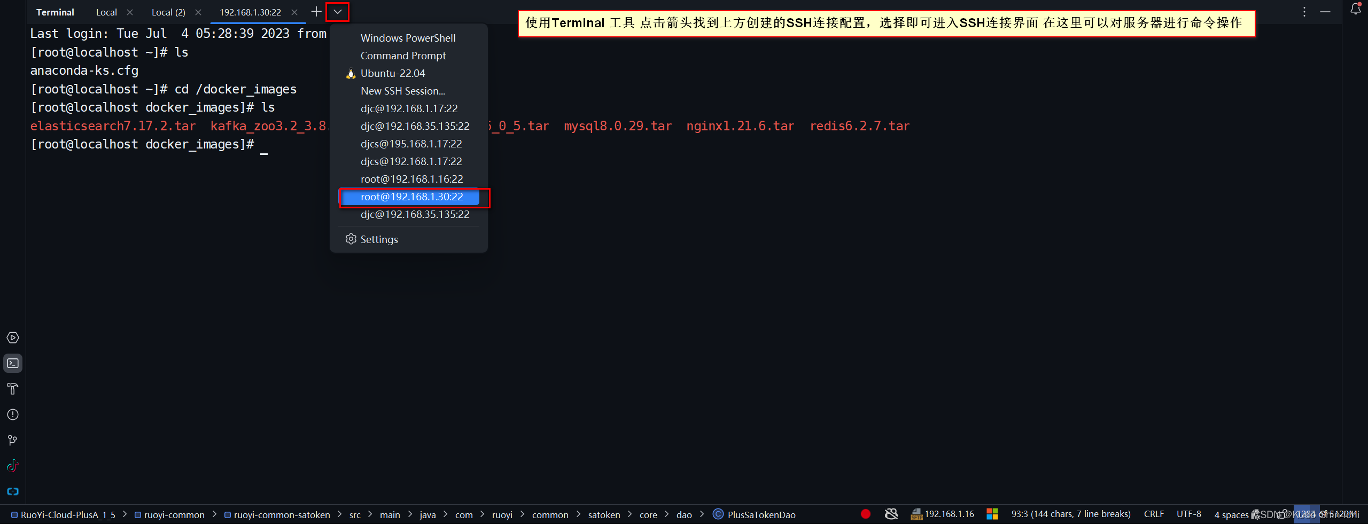Click the crossed-out cloud icon in status bar
Viewport: 1368px width, 524px height.
pyautogui.click(x=891, y=514)
